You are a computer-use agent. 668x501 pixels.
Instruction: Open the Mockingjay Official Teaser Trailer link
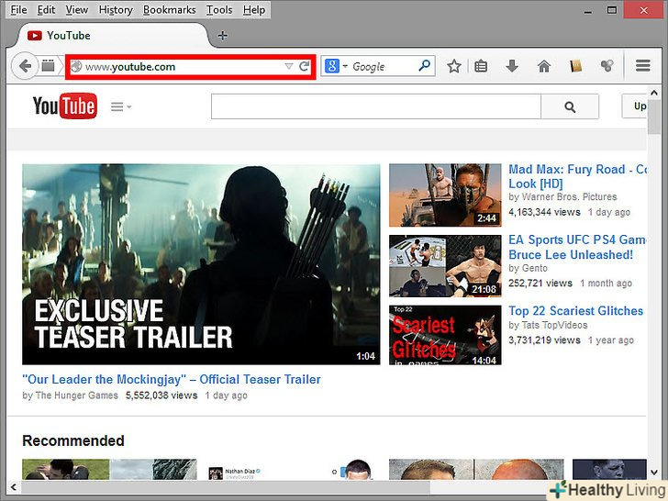[x=172, y=379]
